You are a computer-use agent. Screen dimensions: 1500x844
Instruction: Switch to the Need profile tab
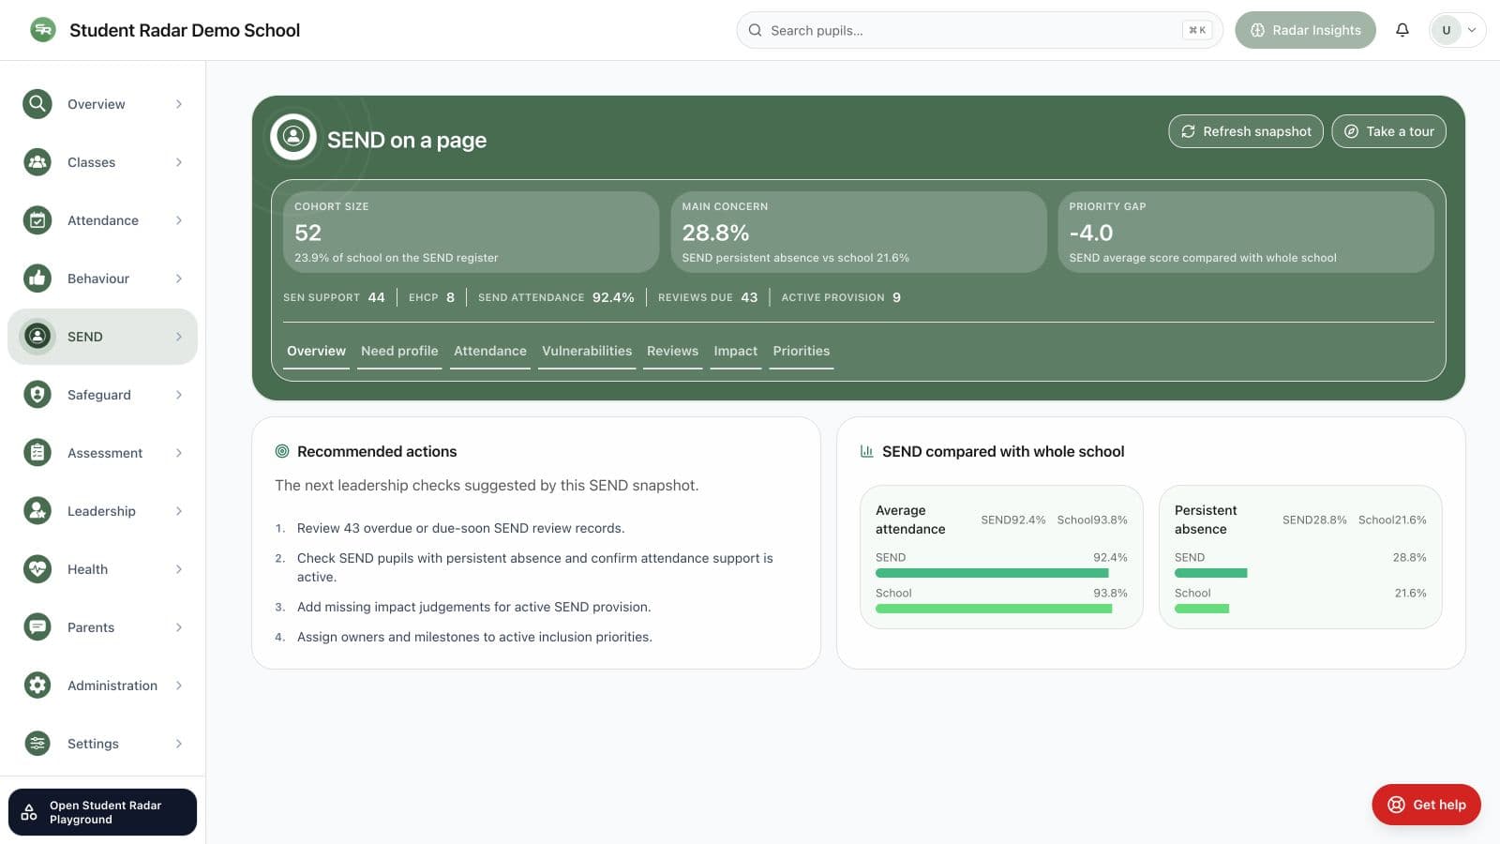pyautogui.click(x=399, y=351)
